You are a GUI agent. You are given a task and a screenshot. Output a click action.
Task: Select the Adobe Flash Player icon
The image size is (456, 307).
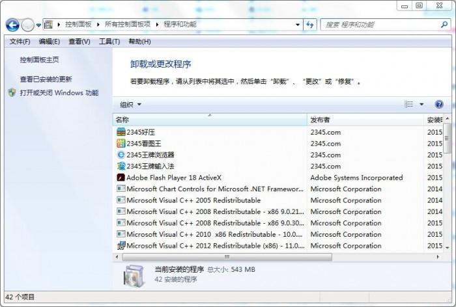(121, 177)
